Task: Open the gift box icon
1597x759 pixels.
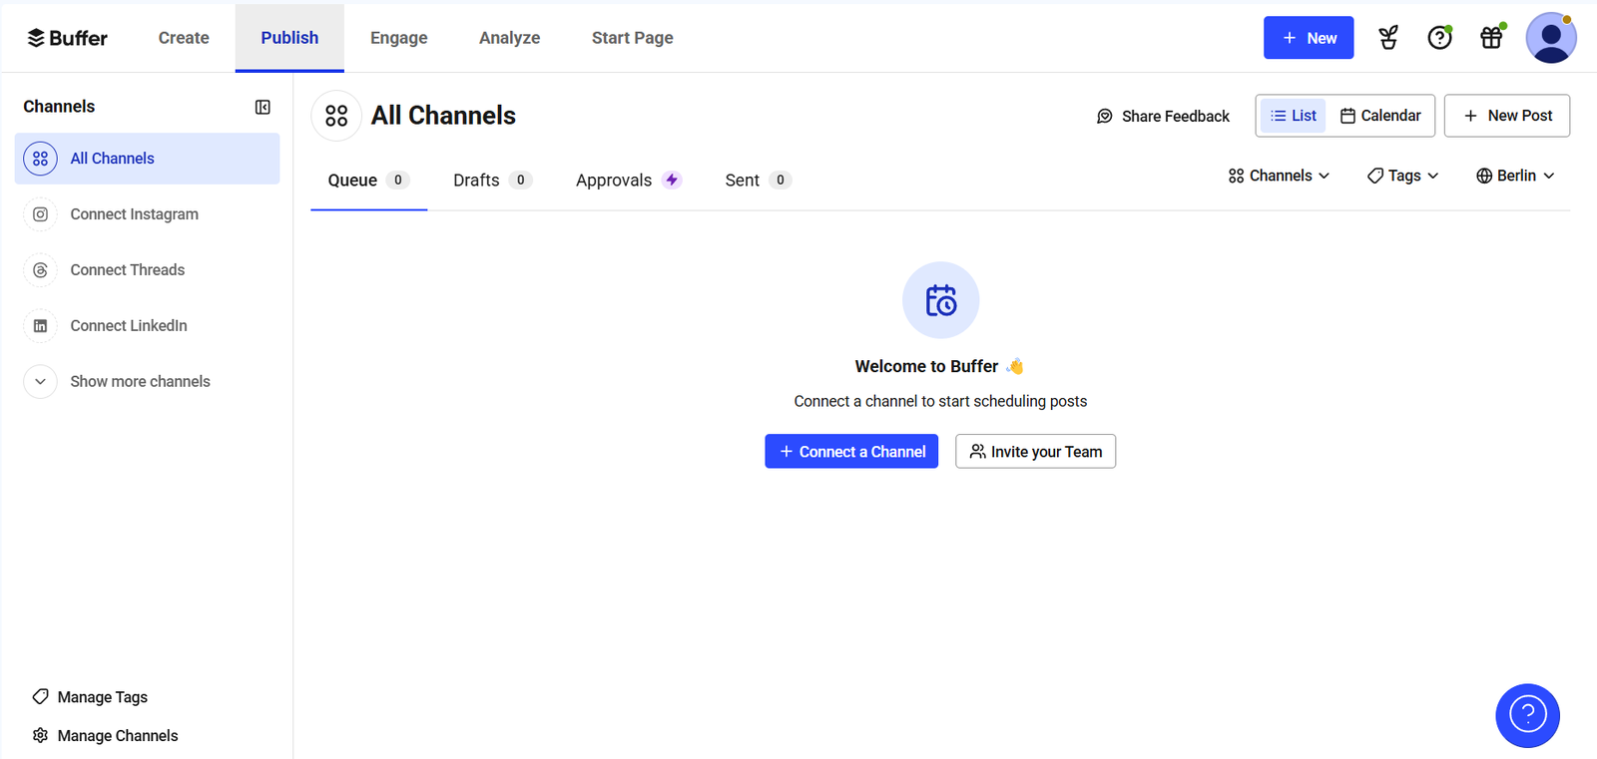Action: click(1491, 38)
